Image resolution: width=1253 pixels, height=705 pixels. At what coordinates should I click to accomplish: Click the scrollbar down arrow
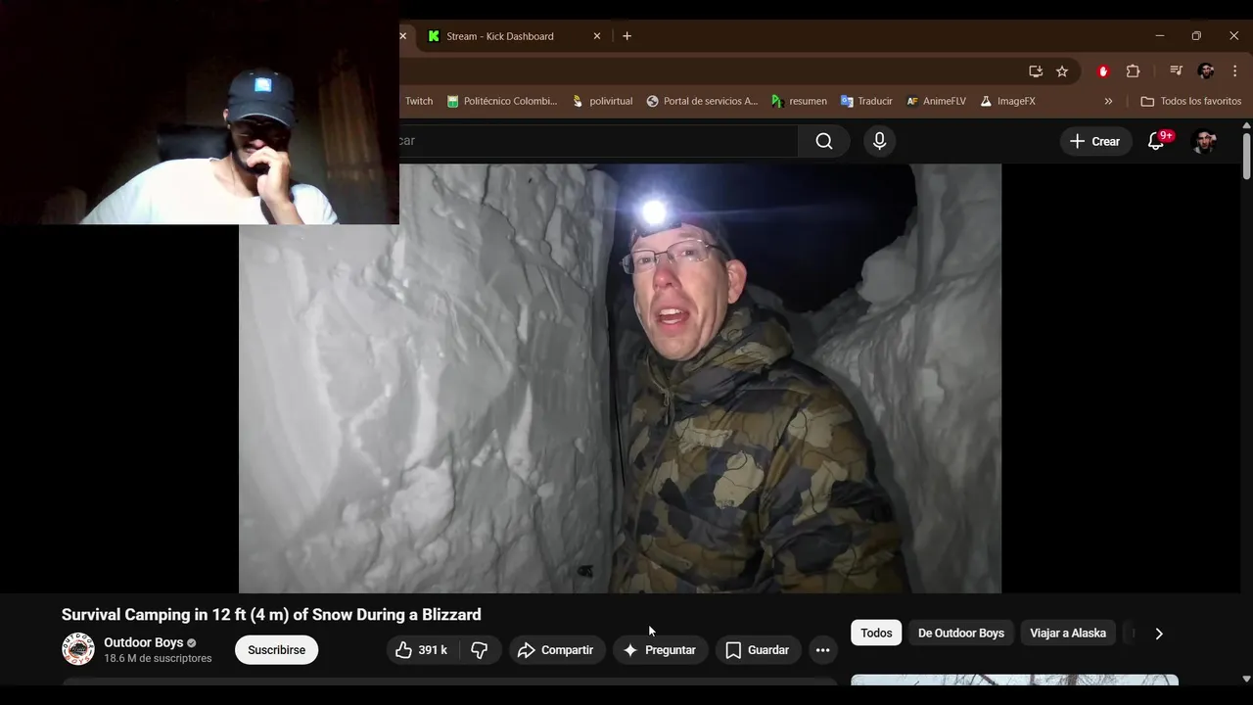(x=1246, y=679)
